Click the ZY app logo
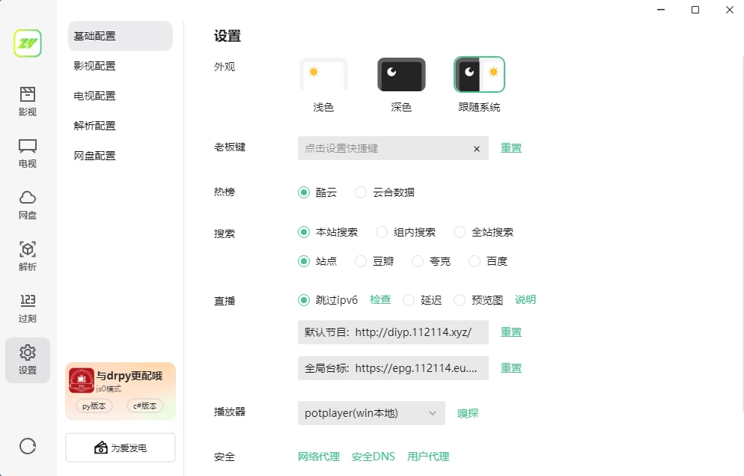Viewport: 744px width, 476px height. (28, 43)
